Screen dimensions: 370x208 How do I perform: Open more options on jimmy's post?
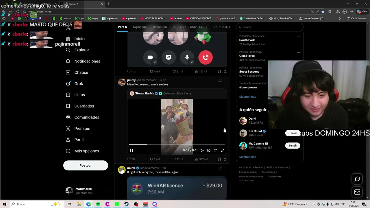point(225,80)
